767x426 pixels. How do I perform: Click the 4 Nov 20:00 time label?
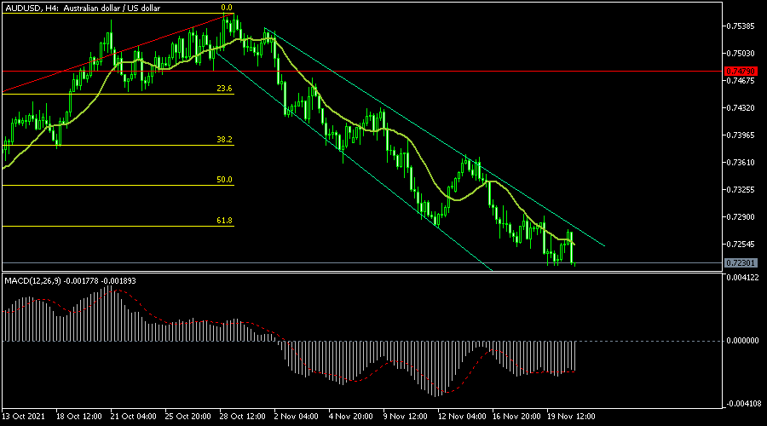point(351,417)
